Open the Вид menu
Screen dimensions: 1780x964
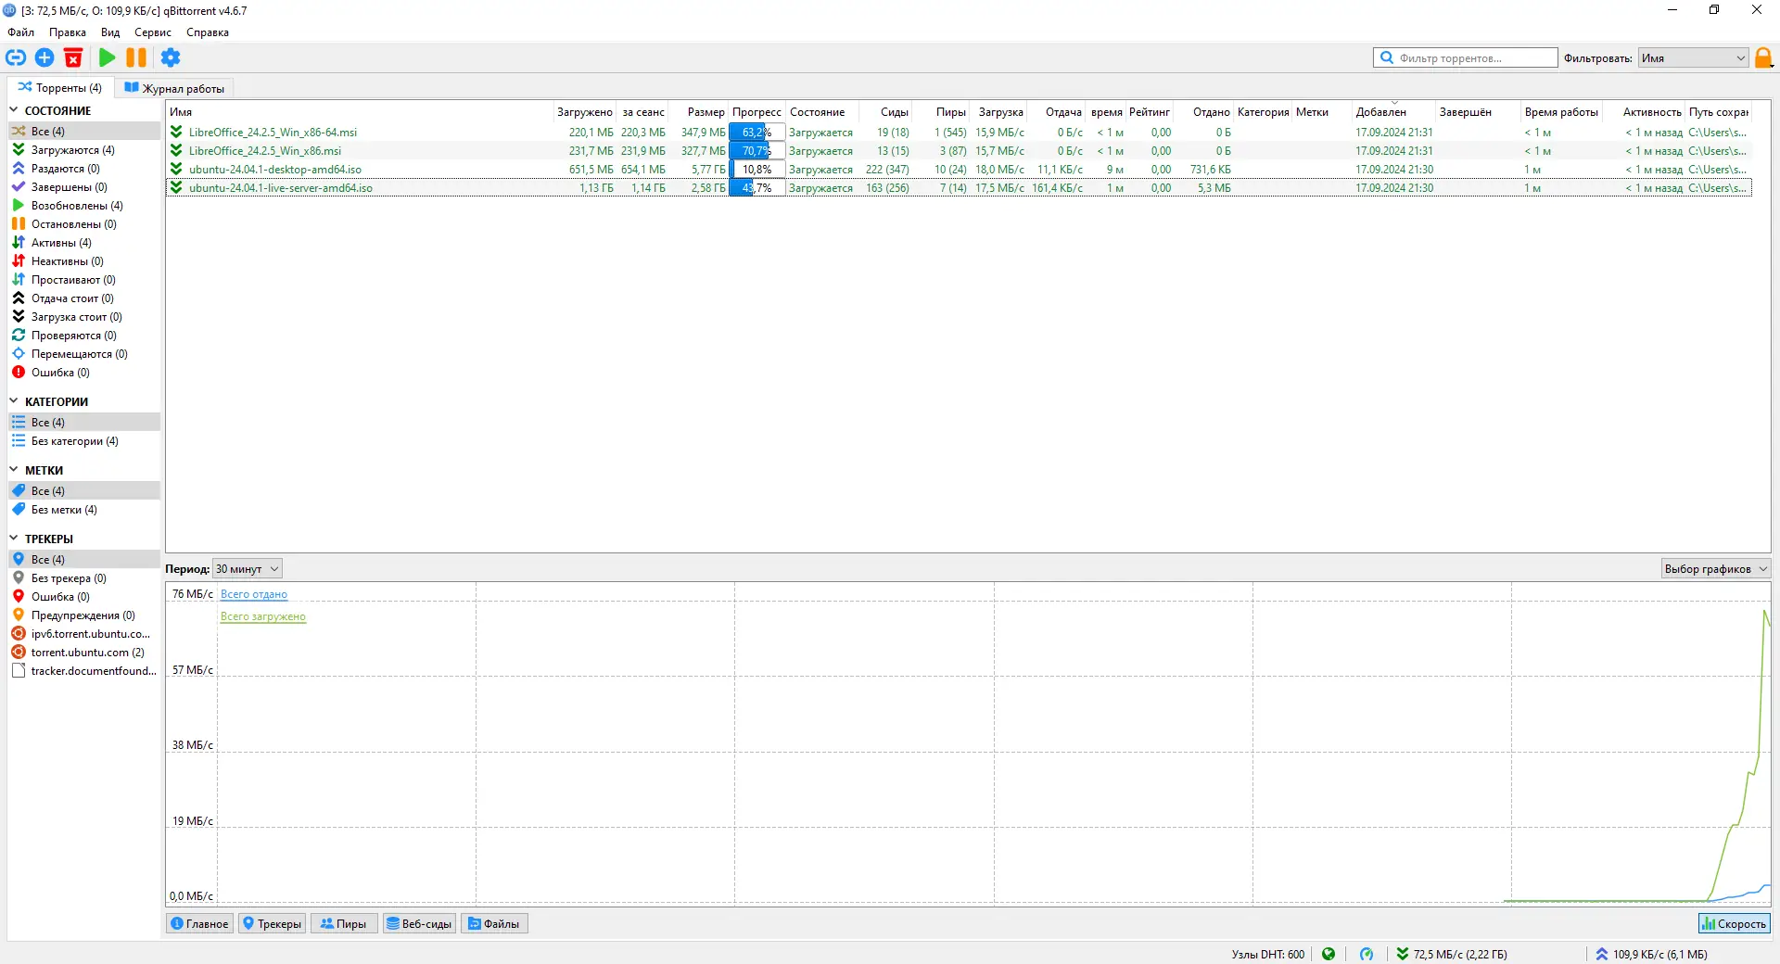coord(110,32)
